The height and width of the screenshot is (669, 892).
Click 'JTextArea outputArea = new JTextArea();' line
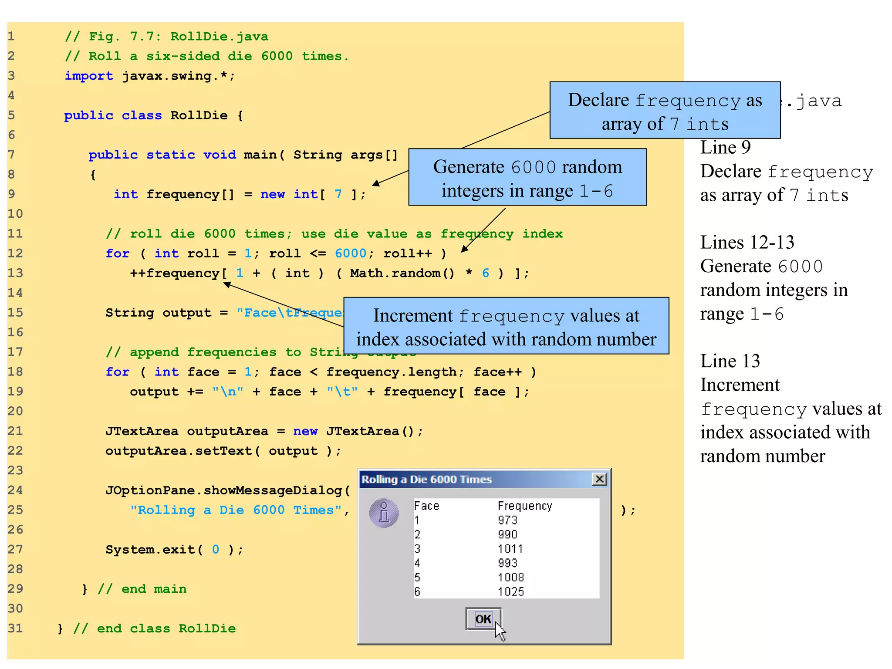(264, 431)
